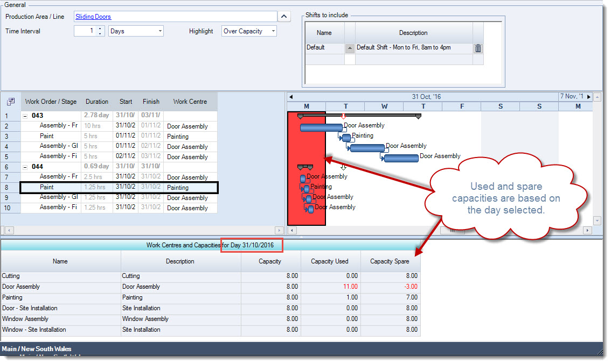
Task: Sort by Capacity Used column header
Action: click(x=330, y=261)
